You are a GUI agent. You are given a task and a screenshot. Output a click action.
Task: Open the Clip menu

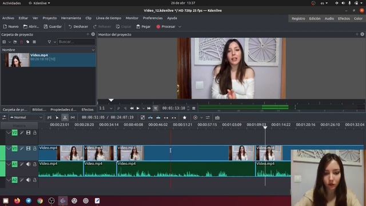point(89,18)
